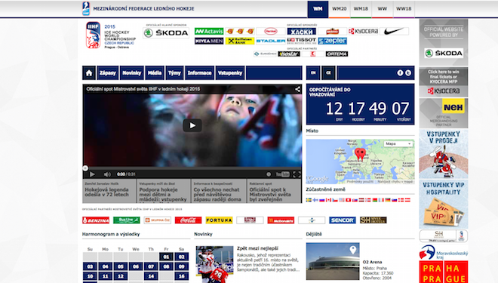Open video settings gear icon
This screenshot has height=283, width=498.
point(269,174)
